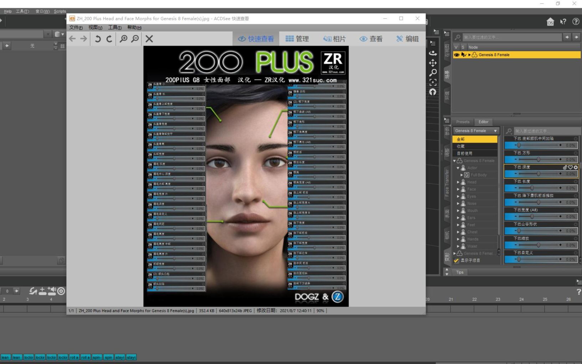Click the reset view up-arrow icon
Screen dimensions: 582x364
[x=433, y=92]
